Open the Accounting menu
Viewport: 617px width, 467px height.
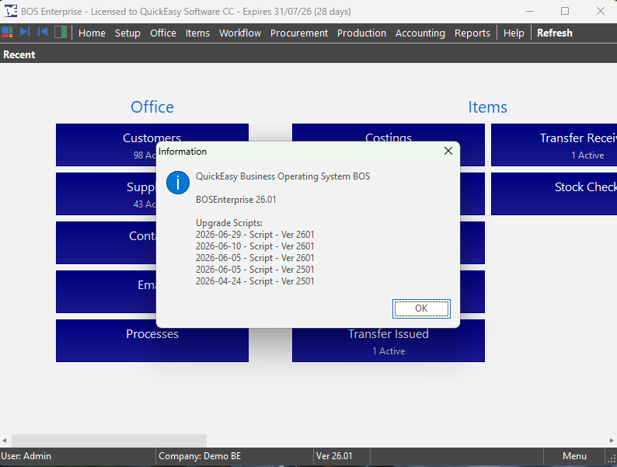click(x=420, y=33)
